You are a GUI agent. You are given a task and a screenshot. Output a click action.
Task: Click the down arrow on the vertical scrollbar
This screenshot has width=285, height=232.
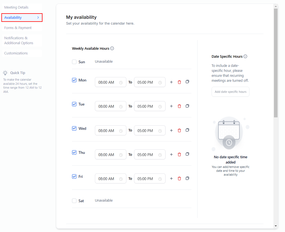pos(276,226)
